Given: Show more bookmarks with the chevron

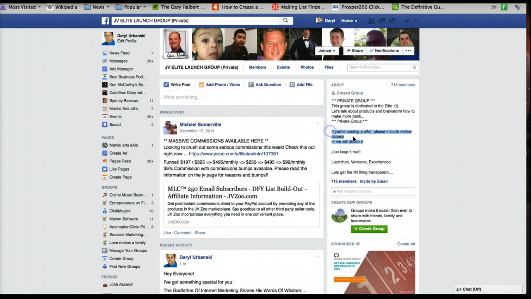Looking at the screenshot, I should tap(494, 7).
